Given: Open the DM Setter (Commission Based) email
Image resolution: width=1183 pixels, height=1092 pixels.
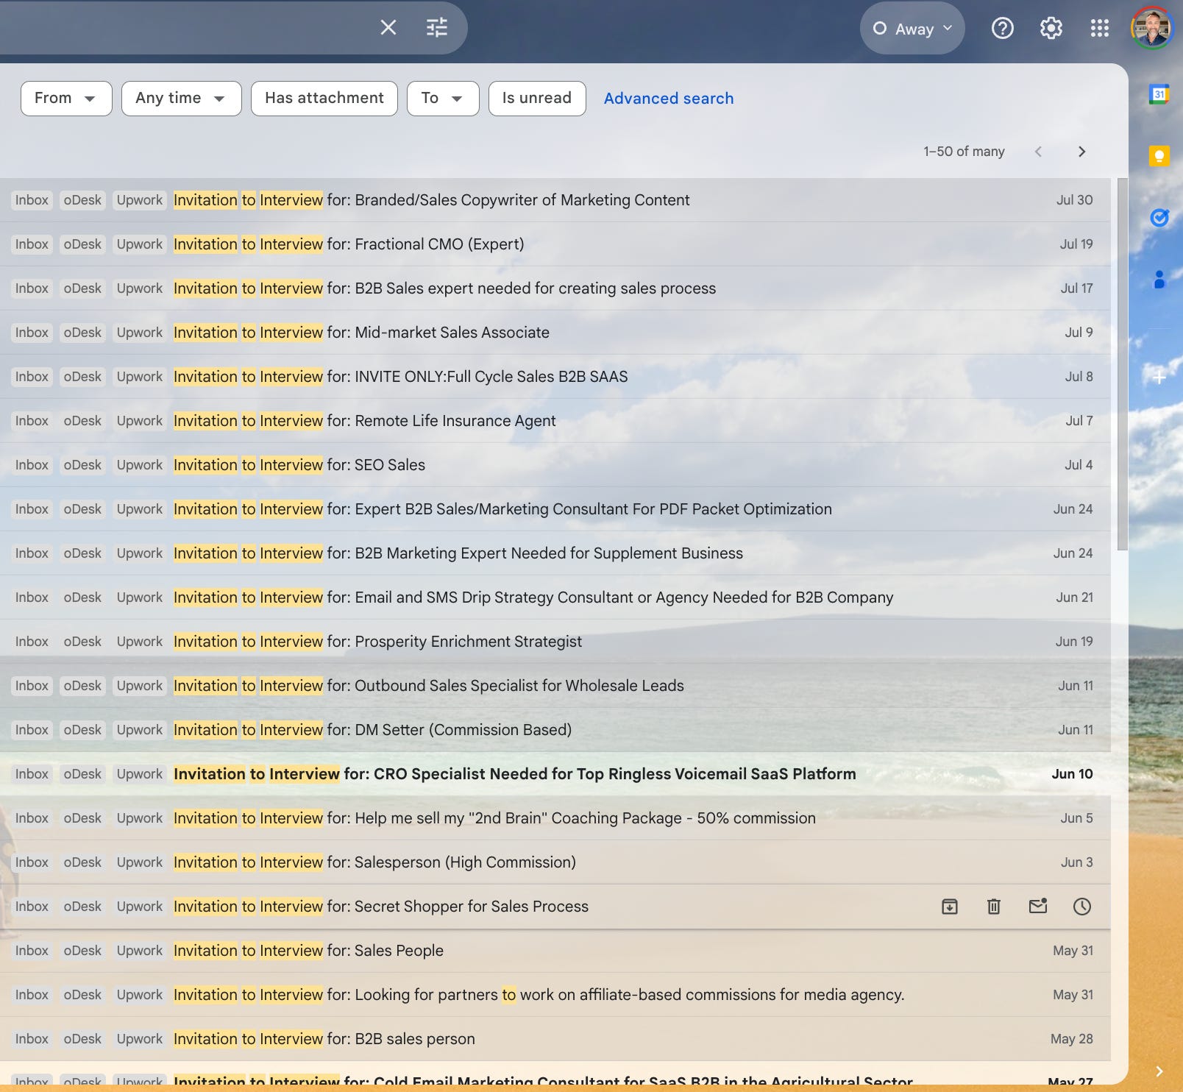Looking at the screenshot, I should click(x=555, y=730).
